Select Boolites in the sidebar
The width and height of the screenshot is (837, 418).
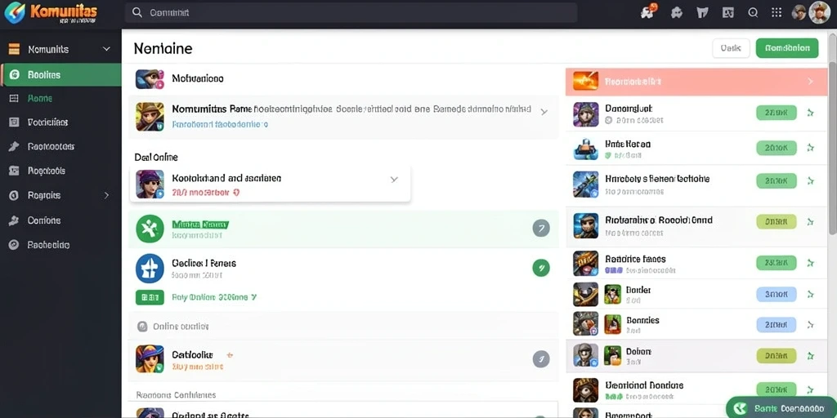60,74
